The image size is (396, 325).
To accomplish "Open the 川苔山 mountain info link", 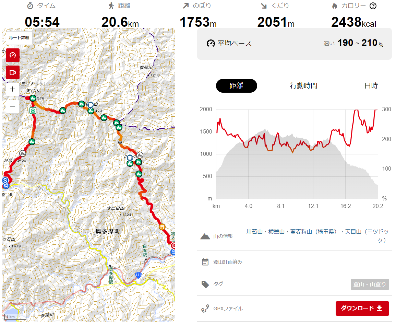I will point(254,232).
